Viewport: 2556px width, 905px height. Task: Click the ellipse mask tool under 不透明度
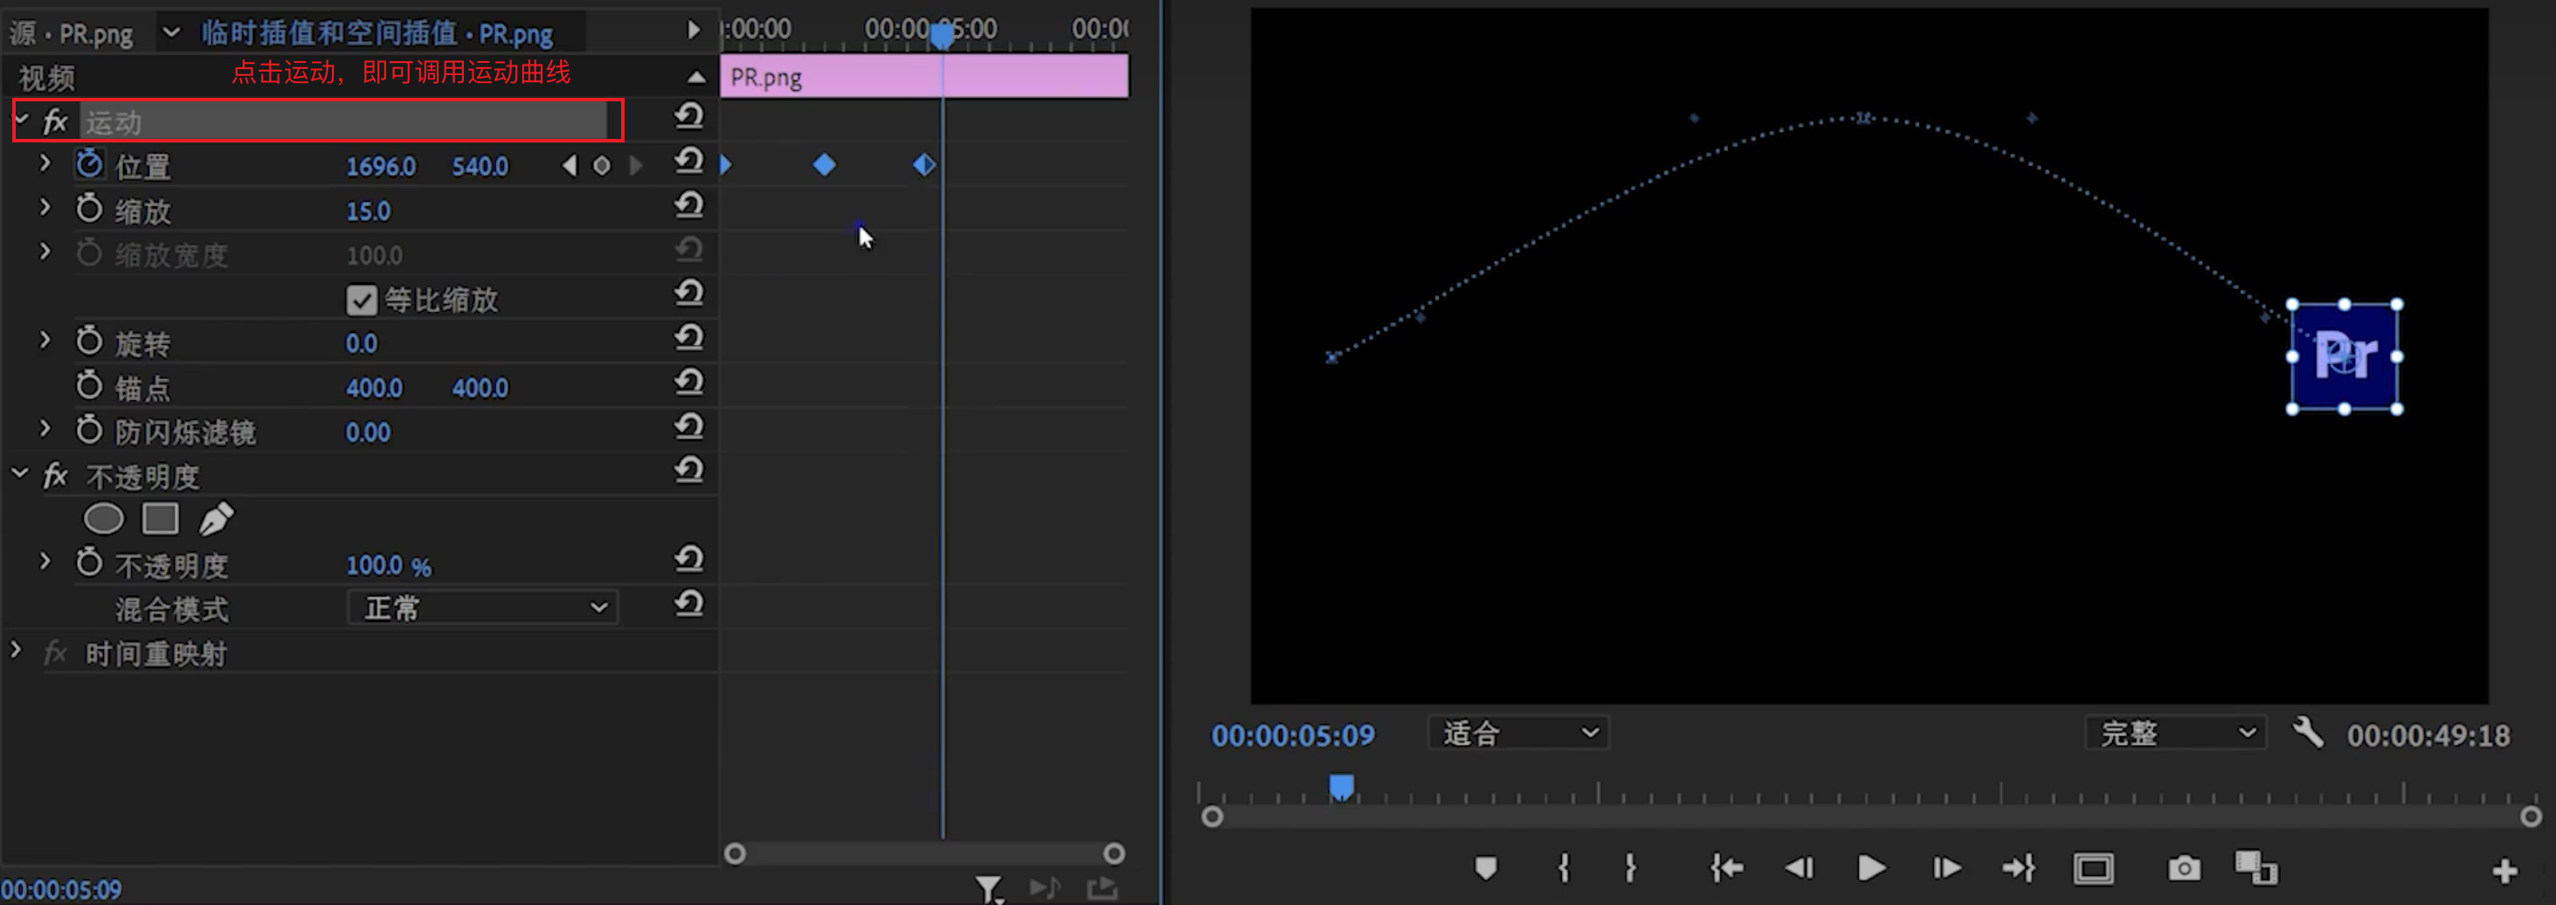pos(103,518)
